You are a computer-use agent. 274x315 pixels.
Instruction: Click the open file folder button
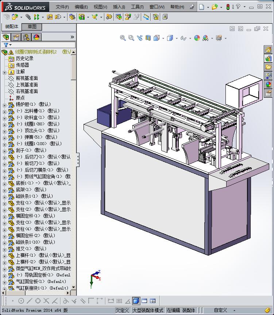[x=215, y=7]
